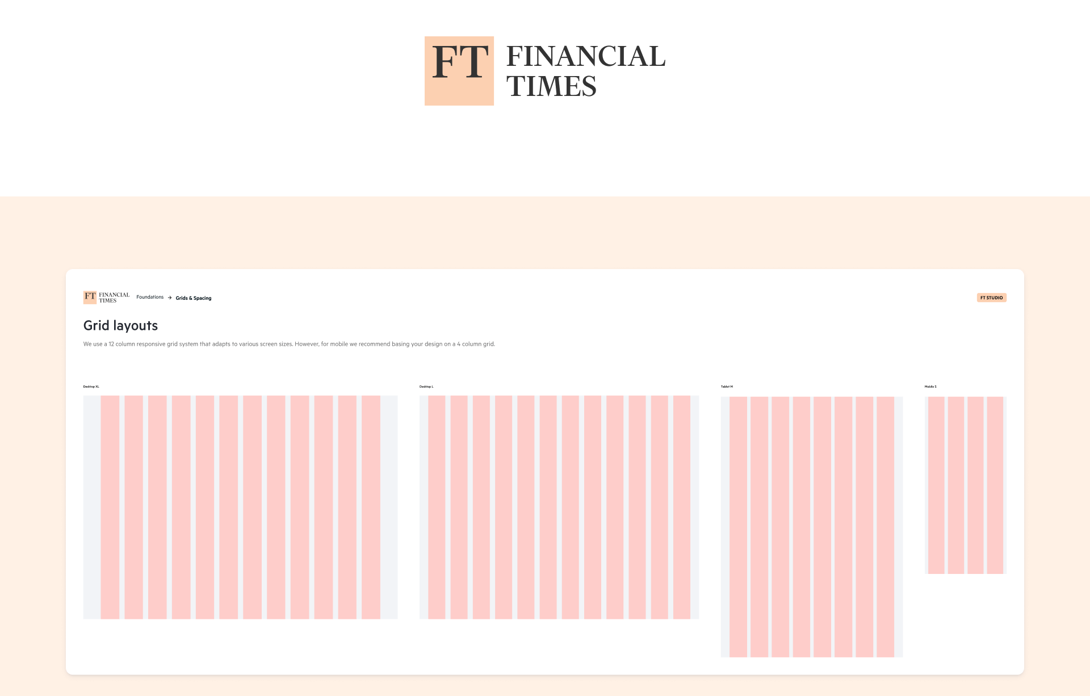The width and height of the screenshot is (1090, 696).
Task: Select the Desktop XL label
Action: coord(91,387)
